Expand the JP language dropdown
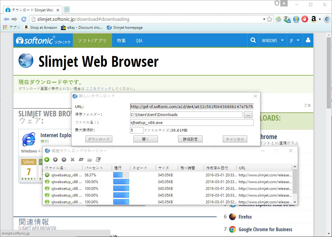The height and width of the screenshot is (237, 332). point(295,40)
